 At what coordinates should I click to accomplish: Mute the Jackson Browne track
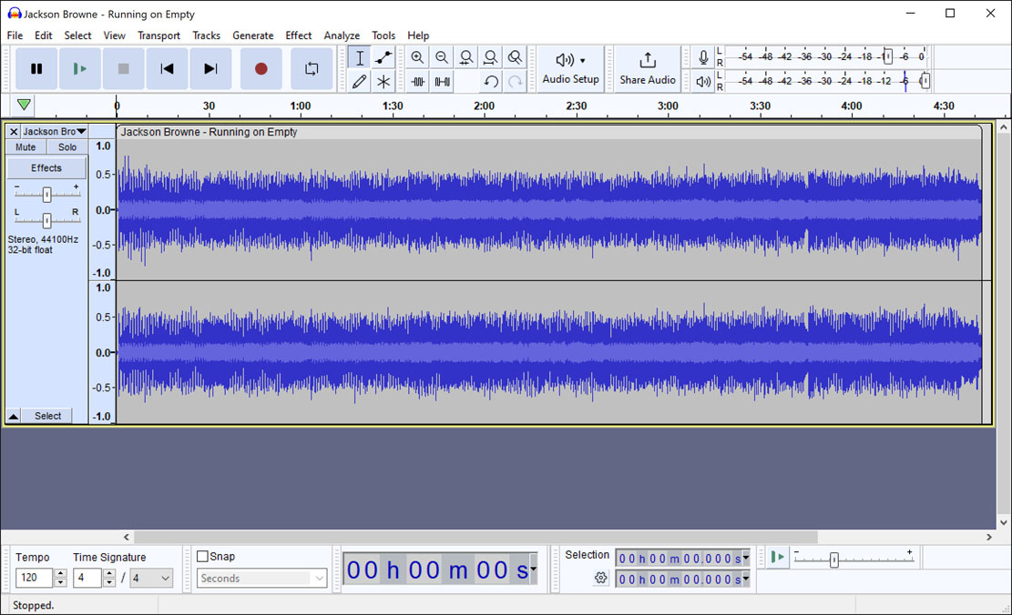click(x=26, y=147)
